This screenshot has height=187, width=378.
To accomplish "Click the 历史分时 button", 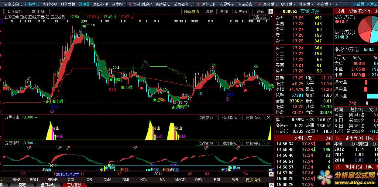I will click(x=242, y=12).
